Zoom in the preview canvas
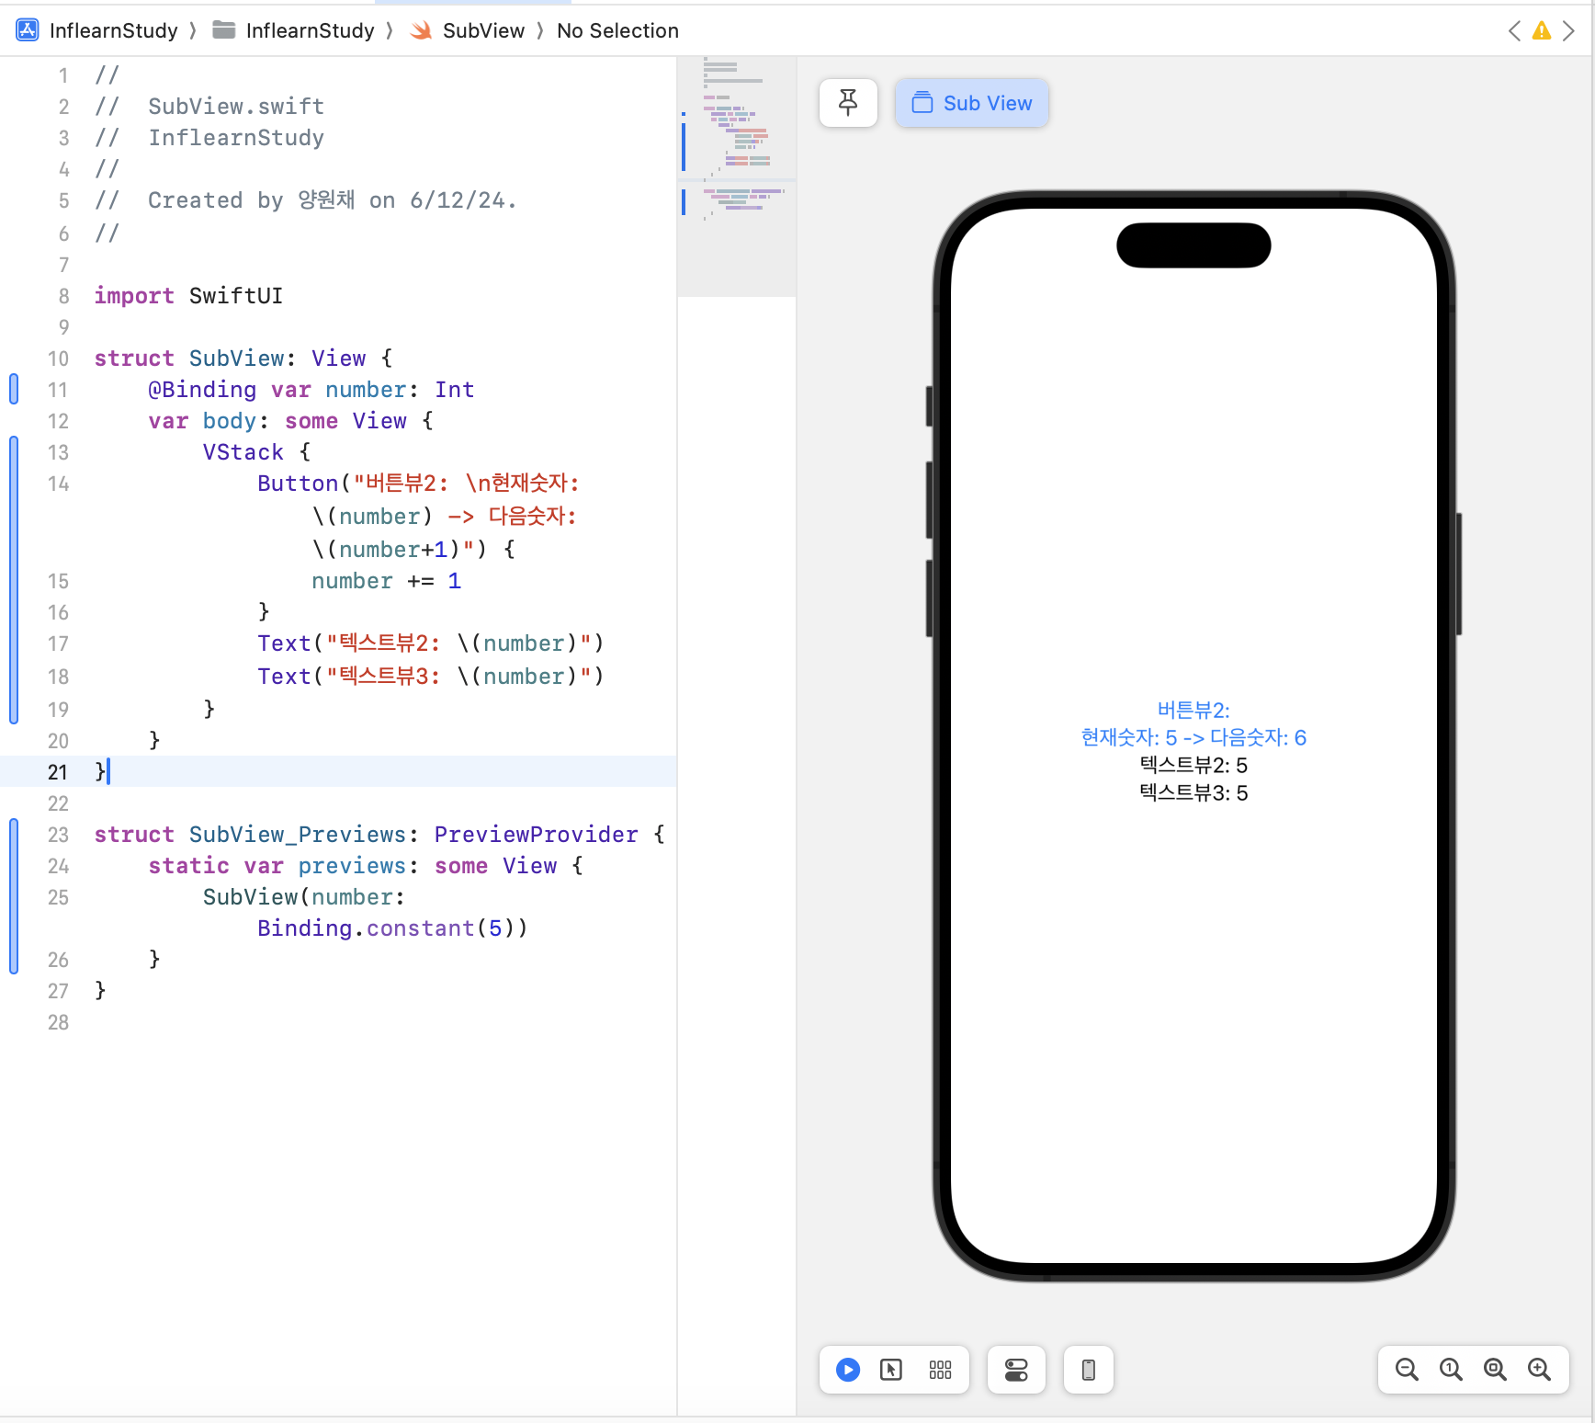This screenshot has width=1595, height=1423. pos(1539,1370)
